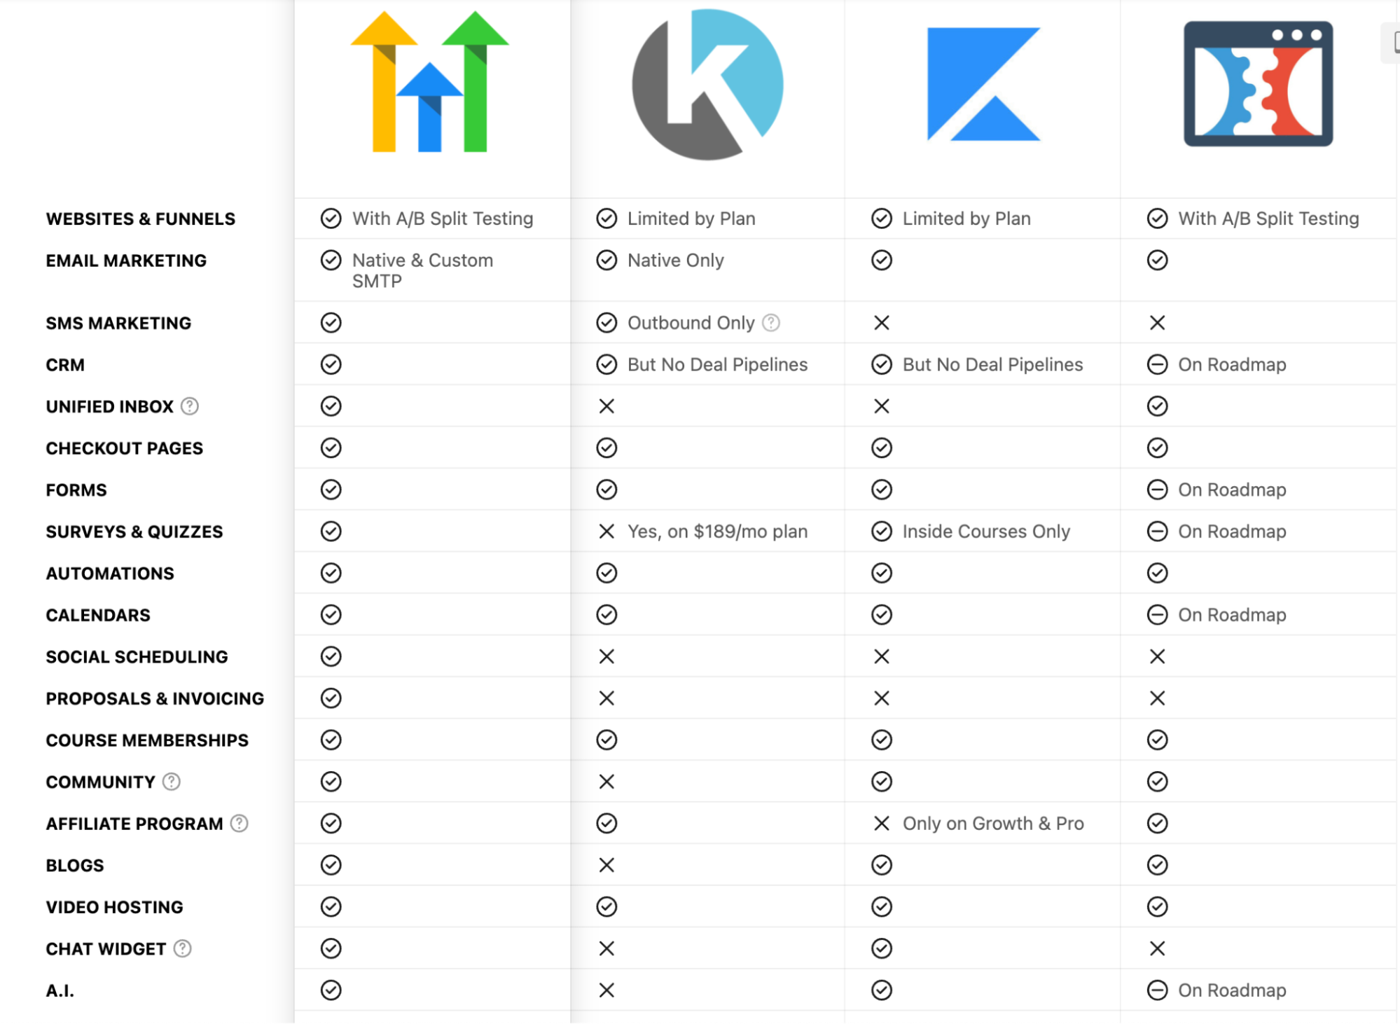Open the Unified Inbox help question mark

pyautogui.click(x=190, y=406)
